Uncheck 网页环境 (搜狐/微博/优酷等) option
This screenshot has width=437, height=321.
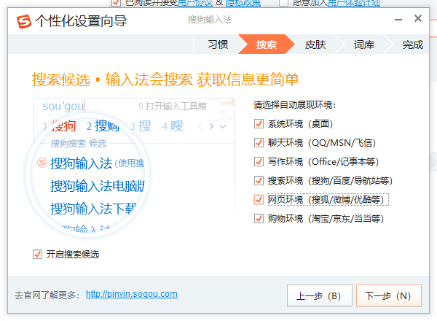(259, 200)
